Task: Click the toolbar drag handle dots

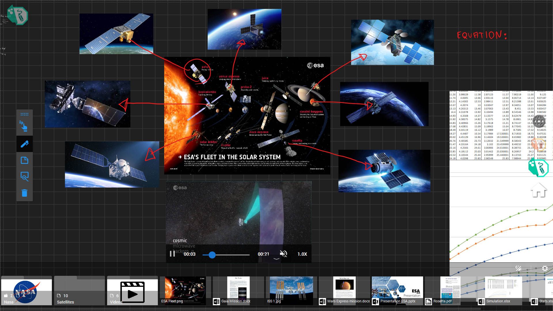Action: tap(24, 114)
